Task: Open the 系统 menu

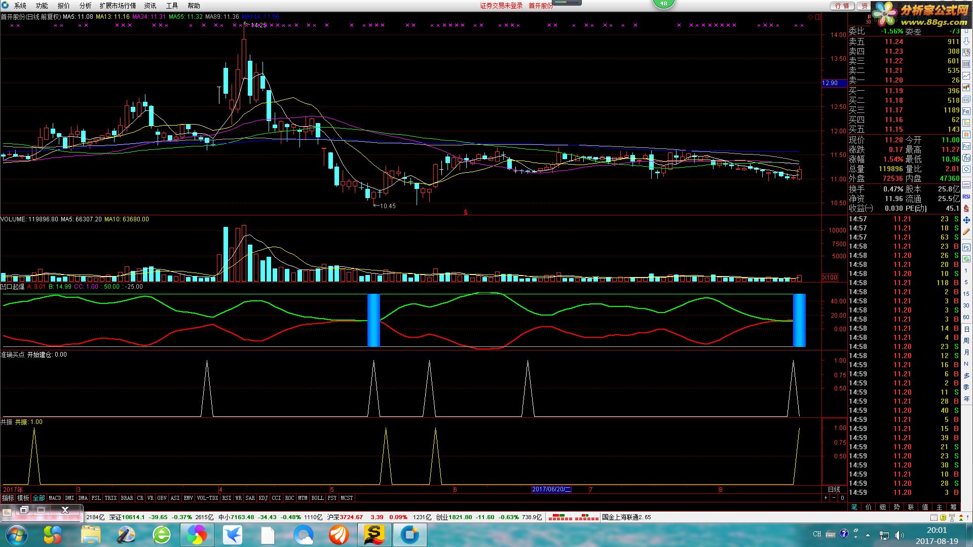Action: click(20, 6)
